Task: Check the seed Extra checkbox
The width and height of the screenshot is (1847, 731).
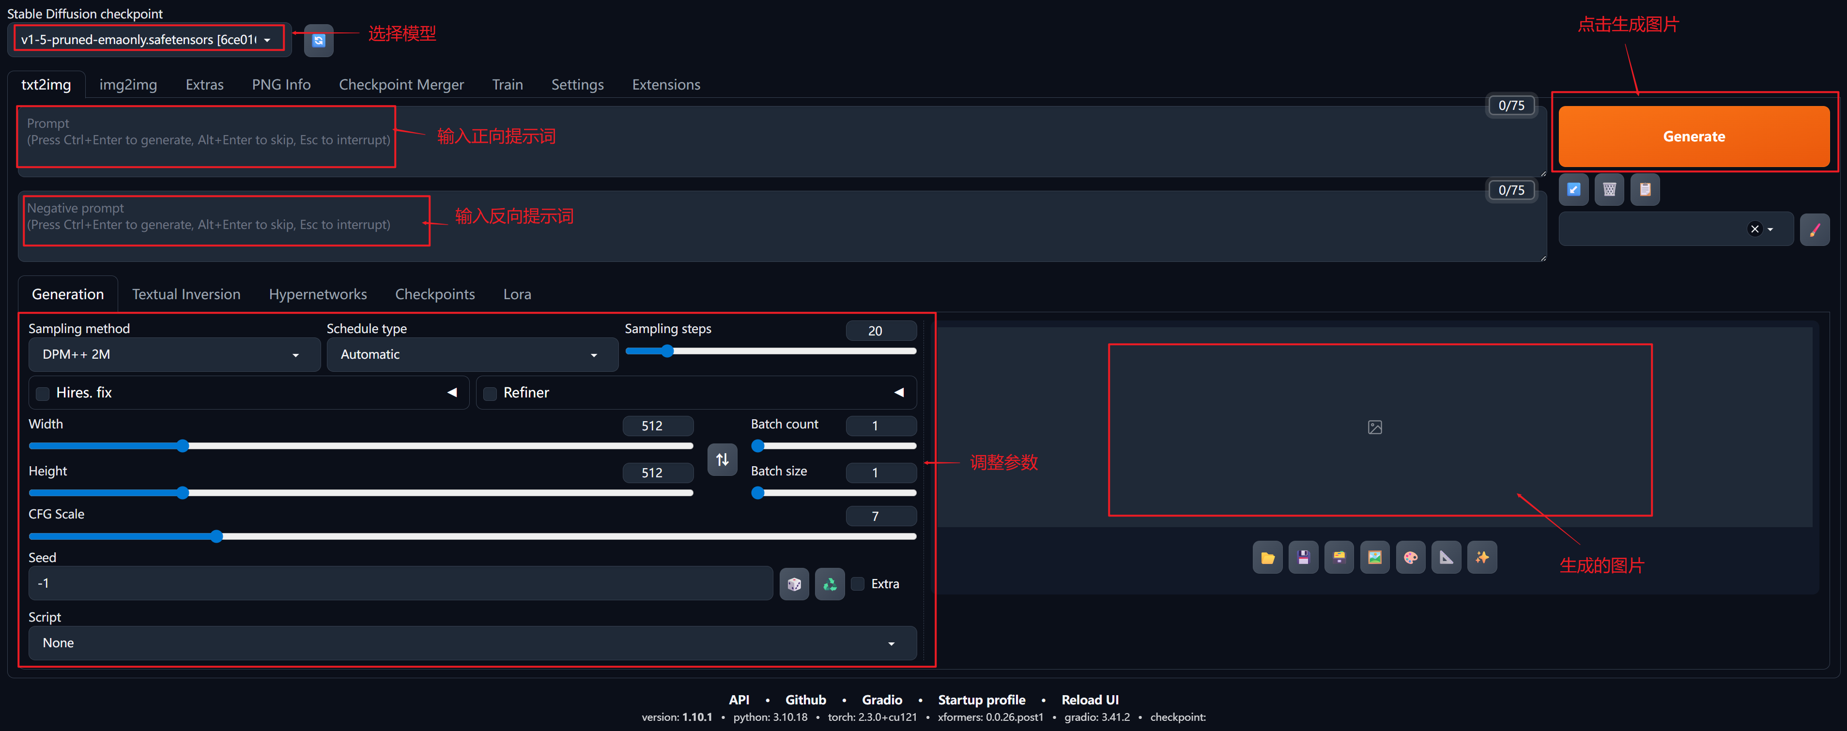Action: pyautogui.click(x=858, y=584)
